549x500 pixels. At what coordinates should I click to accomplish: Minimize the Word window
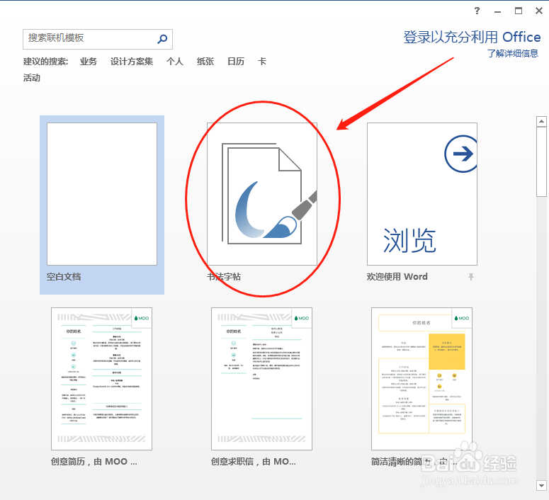tap(497, 11)
